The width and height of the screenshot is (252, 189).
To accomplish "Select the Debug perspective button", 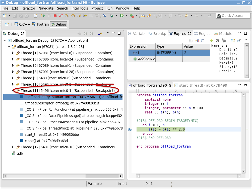I will pos(58,24).
